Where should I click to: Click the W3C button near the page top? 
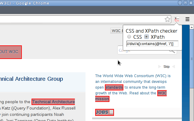pyautogui.click(x=117, y=31)
